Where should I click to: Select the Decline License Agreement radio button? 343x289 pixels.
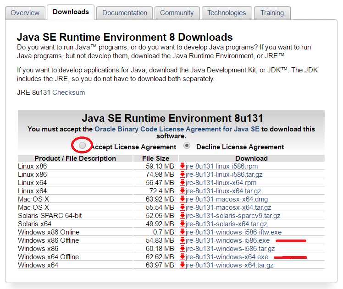187,146
